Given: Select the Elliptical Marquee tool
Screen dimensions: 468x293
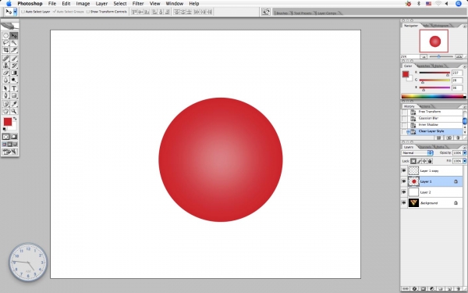Looking at the screenshot, I should coord(5,36).
